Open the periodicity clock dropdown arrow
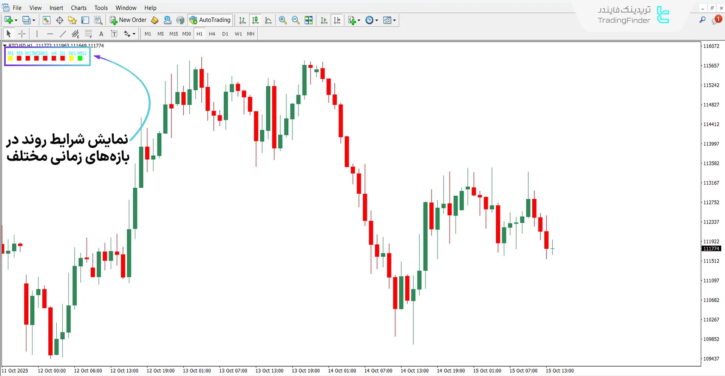The height and width of the screenshot is (376, 725). [x=377, y=20]
